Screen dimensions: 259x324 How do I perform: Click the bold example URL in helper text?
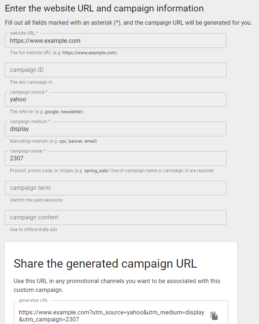tap(89, 53)
